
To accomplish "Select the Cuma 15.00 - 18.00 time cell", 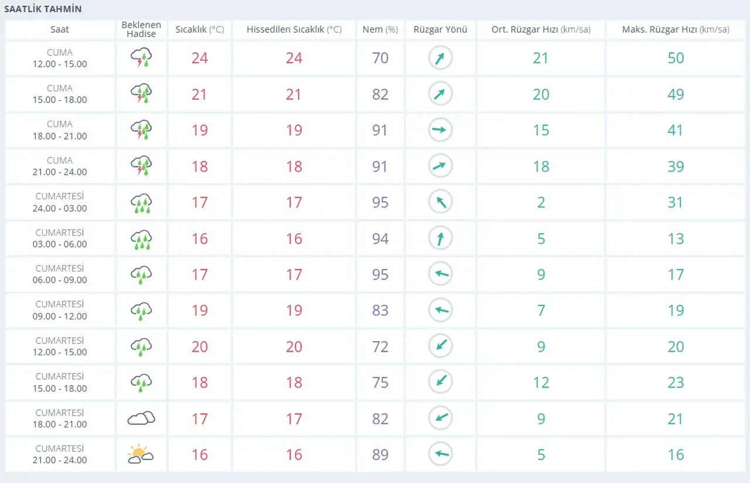I will click(x=60, y=94).
